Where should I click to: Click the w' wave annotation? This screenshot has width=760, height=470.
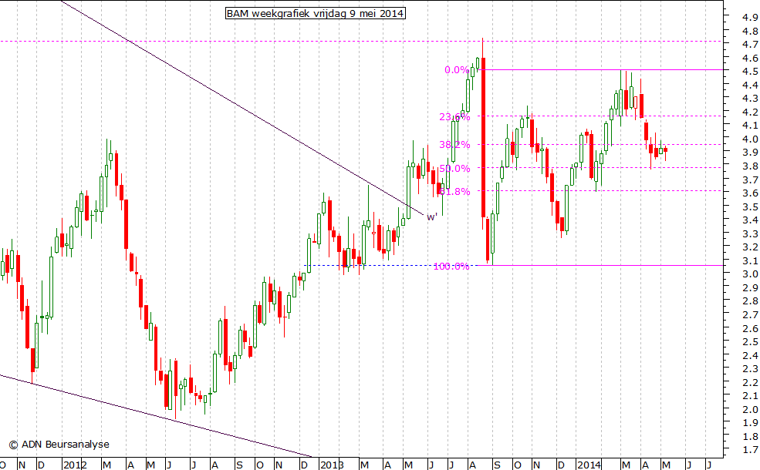pos(432,217)
